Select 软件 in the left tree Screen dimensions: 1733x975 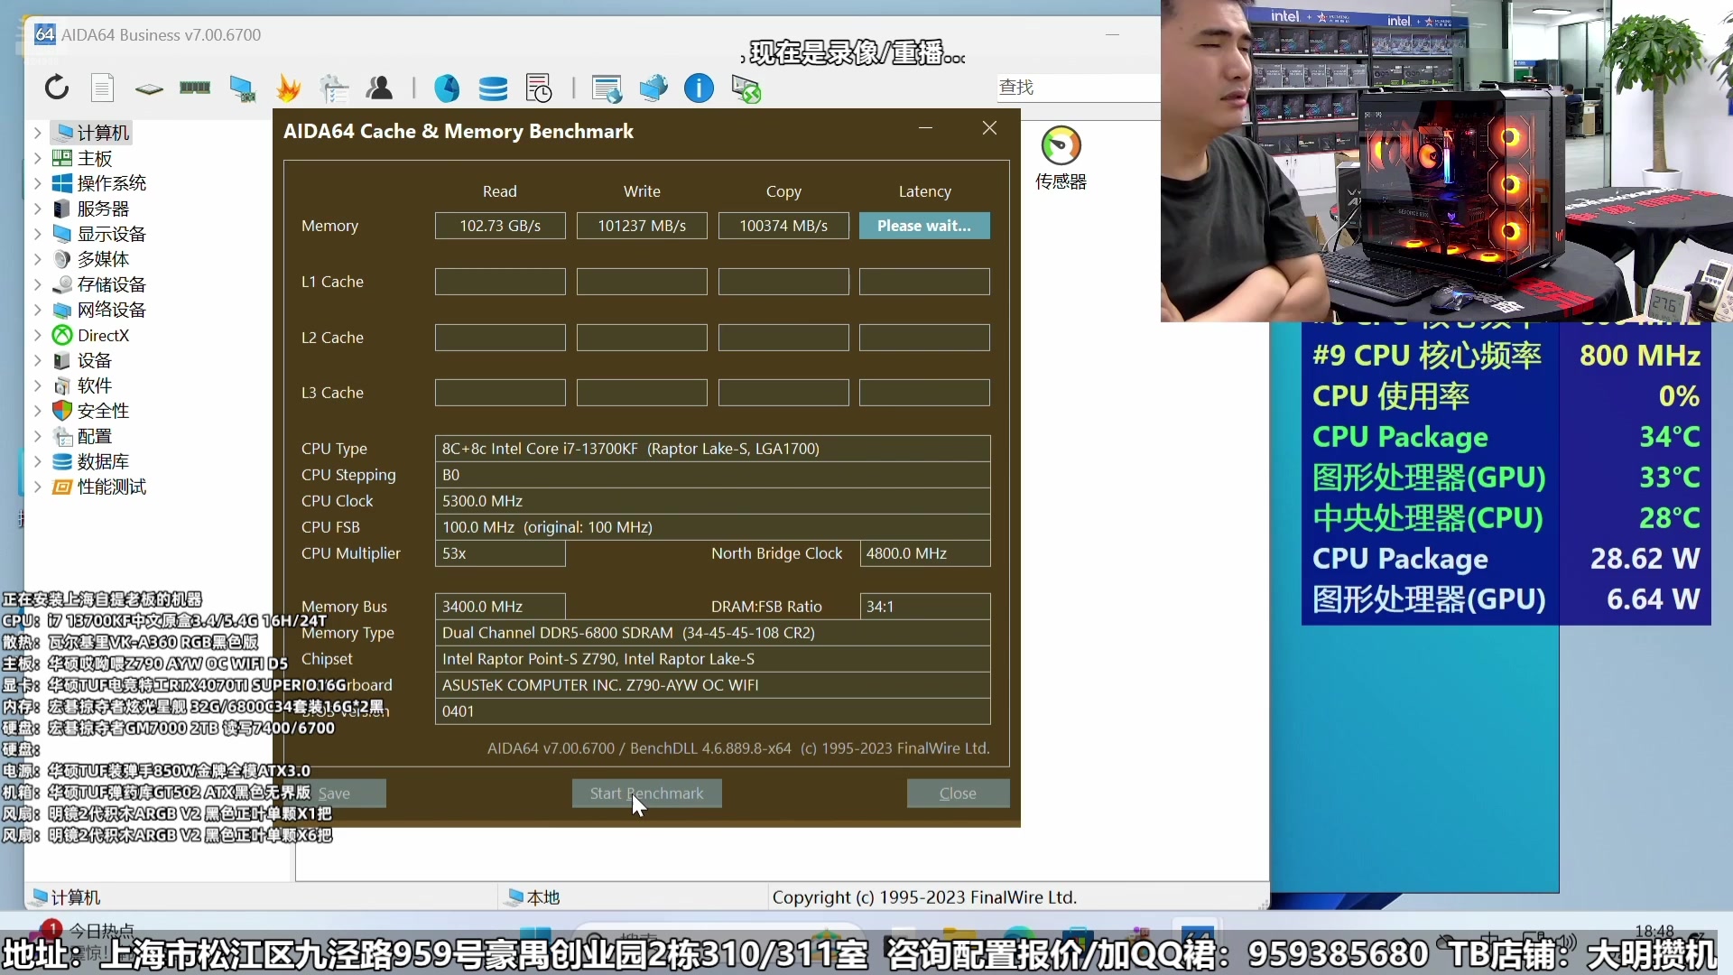pyautogui.click(x=94, y=385)
